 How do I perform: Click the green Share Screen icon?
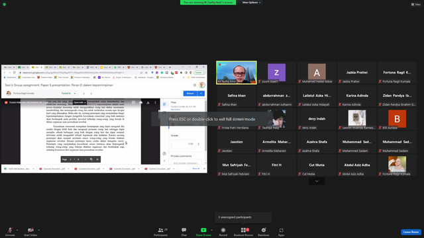pyautogui.click(x=203, y=230)
